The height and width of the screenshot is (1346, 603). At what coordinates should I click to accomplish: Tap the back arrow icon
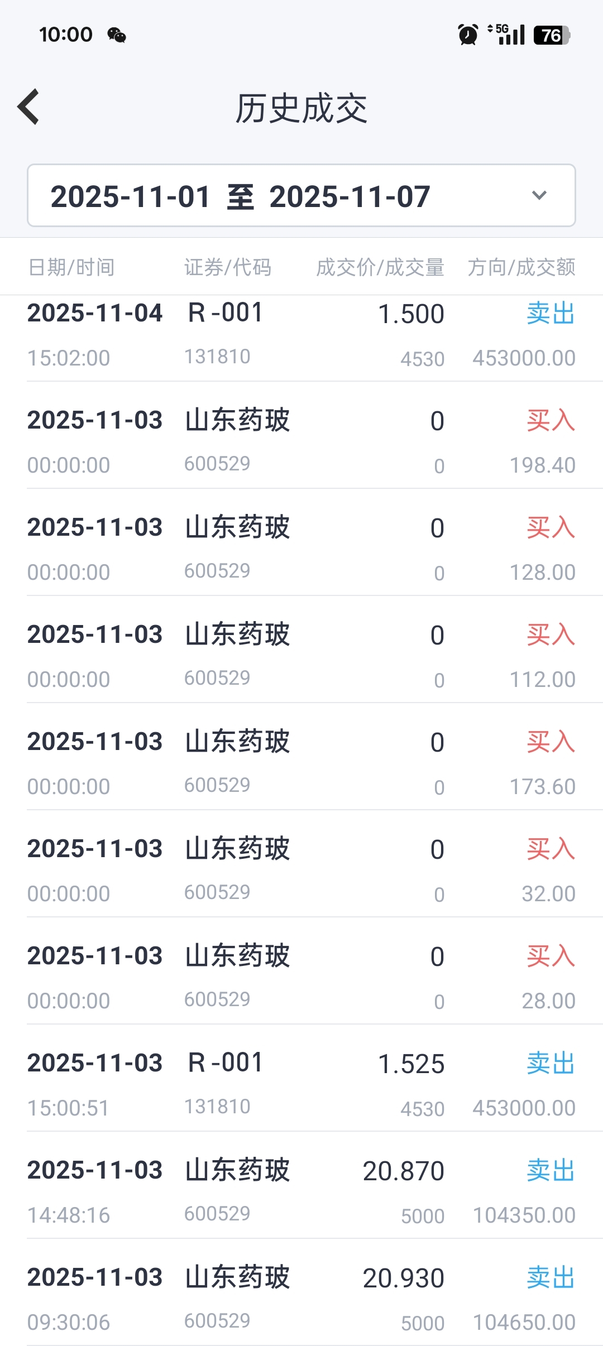coord(29,107)
